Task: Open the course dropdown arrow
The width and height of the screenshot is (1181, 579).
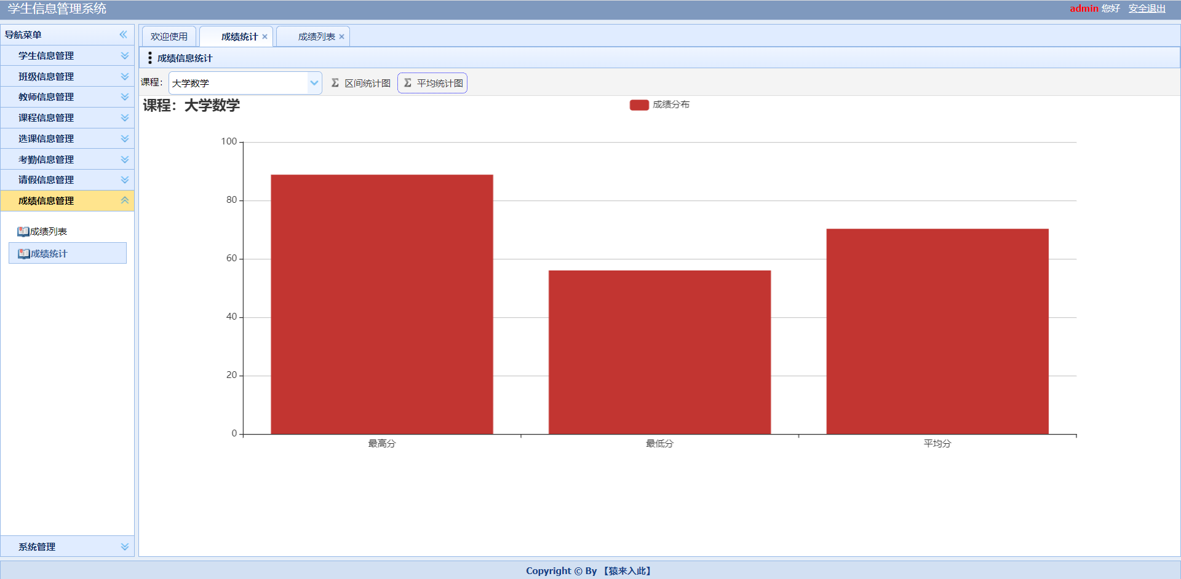Action: tap(314, 83)
